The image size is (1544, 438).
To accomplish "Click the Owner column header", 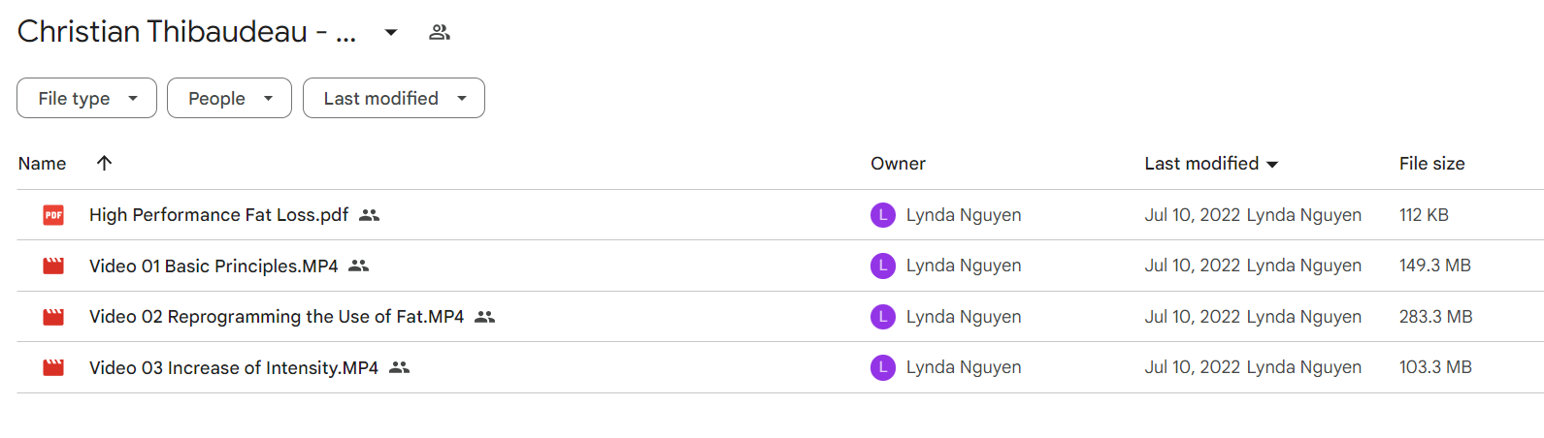I will [898, 164].
